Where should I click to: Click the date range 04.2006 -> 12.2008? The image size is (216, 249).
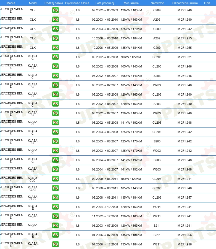(105, 244)
